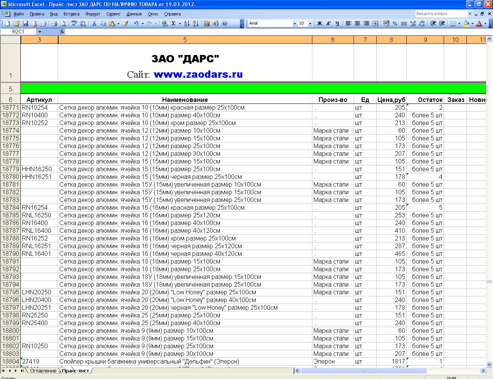
Task: Select the Прайс-лист sheet tab
Action: pos(75,371)
